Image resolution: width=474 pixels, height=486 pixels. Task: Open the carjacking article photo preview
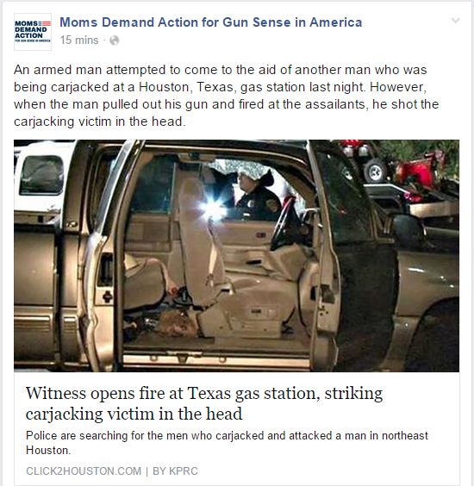236,256
